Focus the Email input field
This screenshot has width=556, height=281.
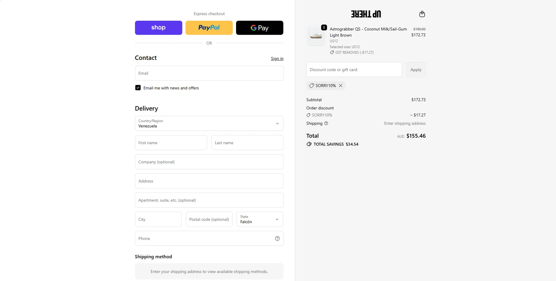click(209, 73)
